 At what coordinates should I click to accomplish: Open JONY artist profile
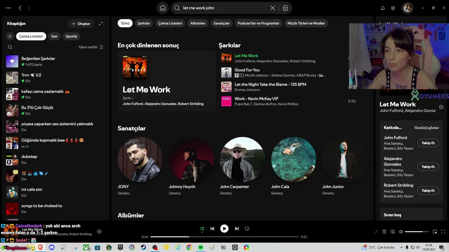pyautogui.click(x=140, y=166)
